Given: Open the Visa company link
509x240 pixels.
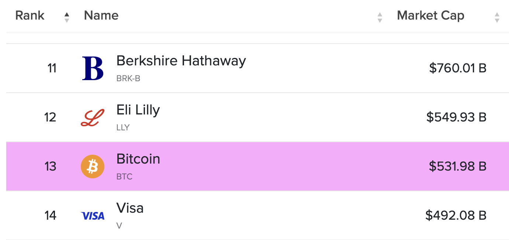Looking at the screenshot, I should click(130, 208).
